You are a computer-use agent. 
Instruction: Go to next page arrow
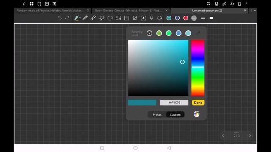250,136
